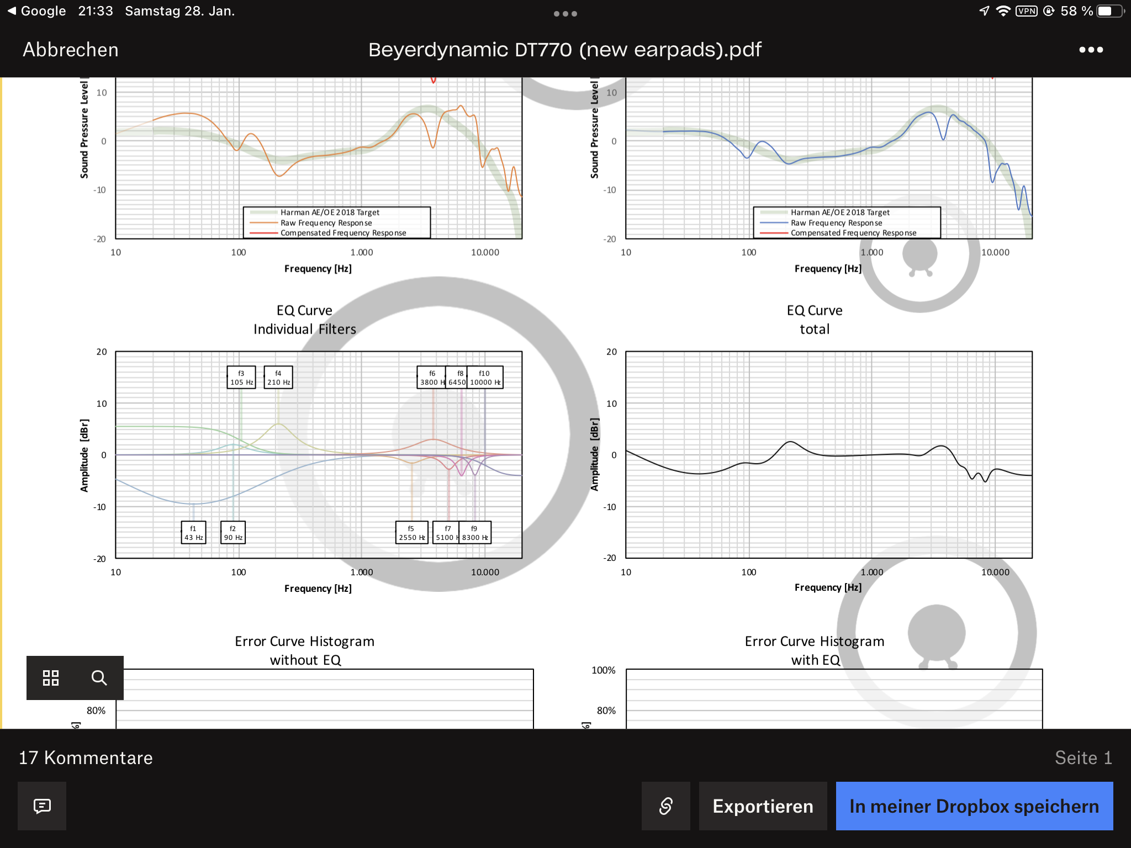Viewport: 1131px width, 848px height.
Task: Tap Error Curve Histogram without EQ heading
Action: (305, 650)
